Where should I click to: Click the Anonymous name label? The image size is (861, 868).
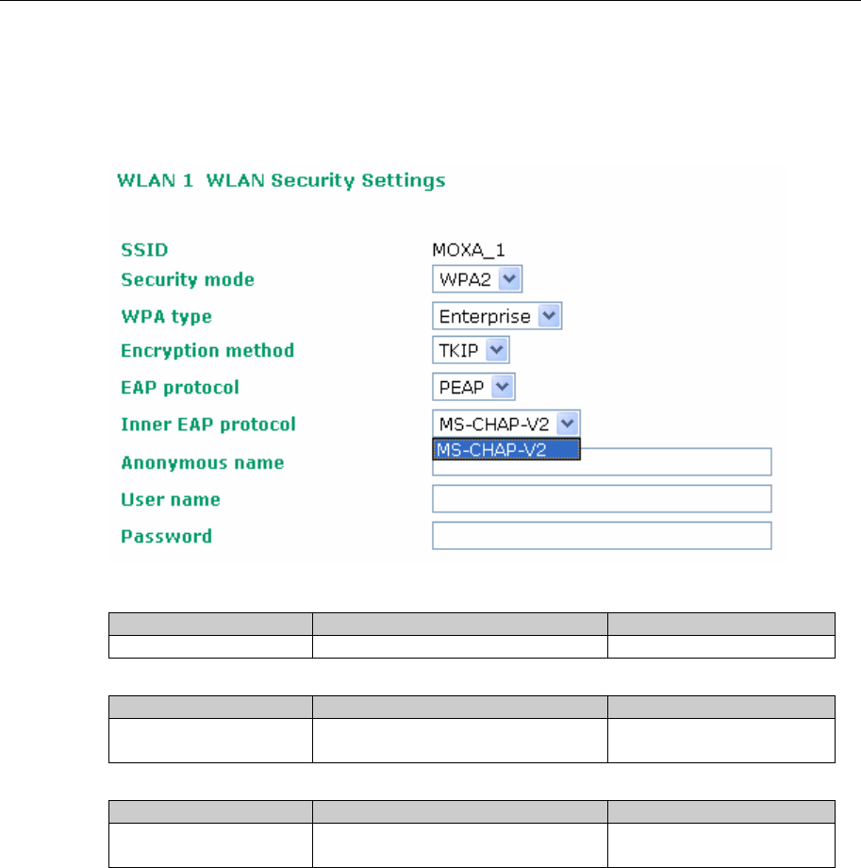point(203,463)
